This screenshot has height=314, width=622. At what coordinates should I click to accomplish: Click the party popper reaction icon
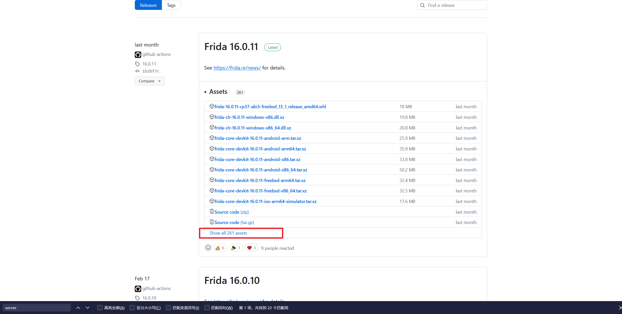click(233, 248)
